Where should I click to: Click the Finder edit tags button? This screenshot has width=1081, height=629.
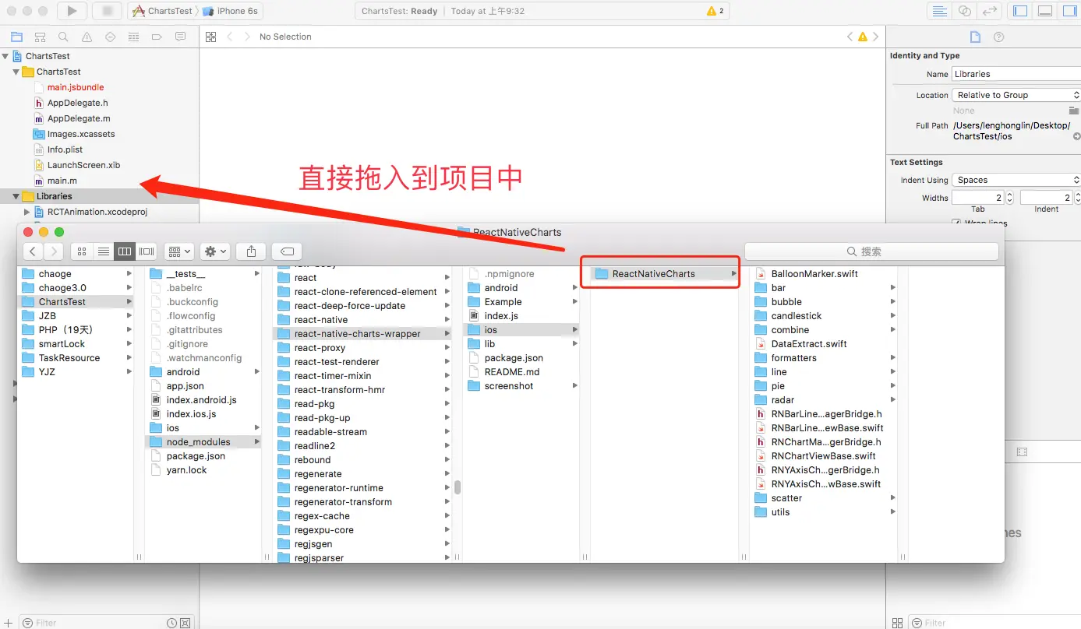tap(287, 251)
